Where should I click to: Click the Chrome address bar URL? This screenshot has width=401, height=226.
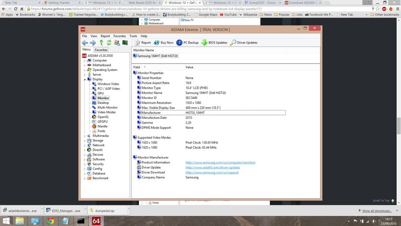tap(146, 9)
